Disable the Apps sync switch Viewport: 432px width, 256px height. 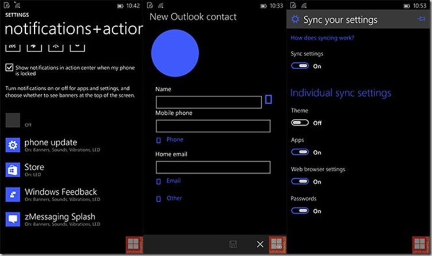pyautogui.click(x=300, y=152)
